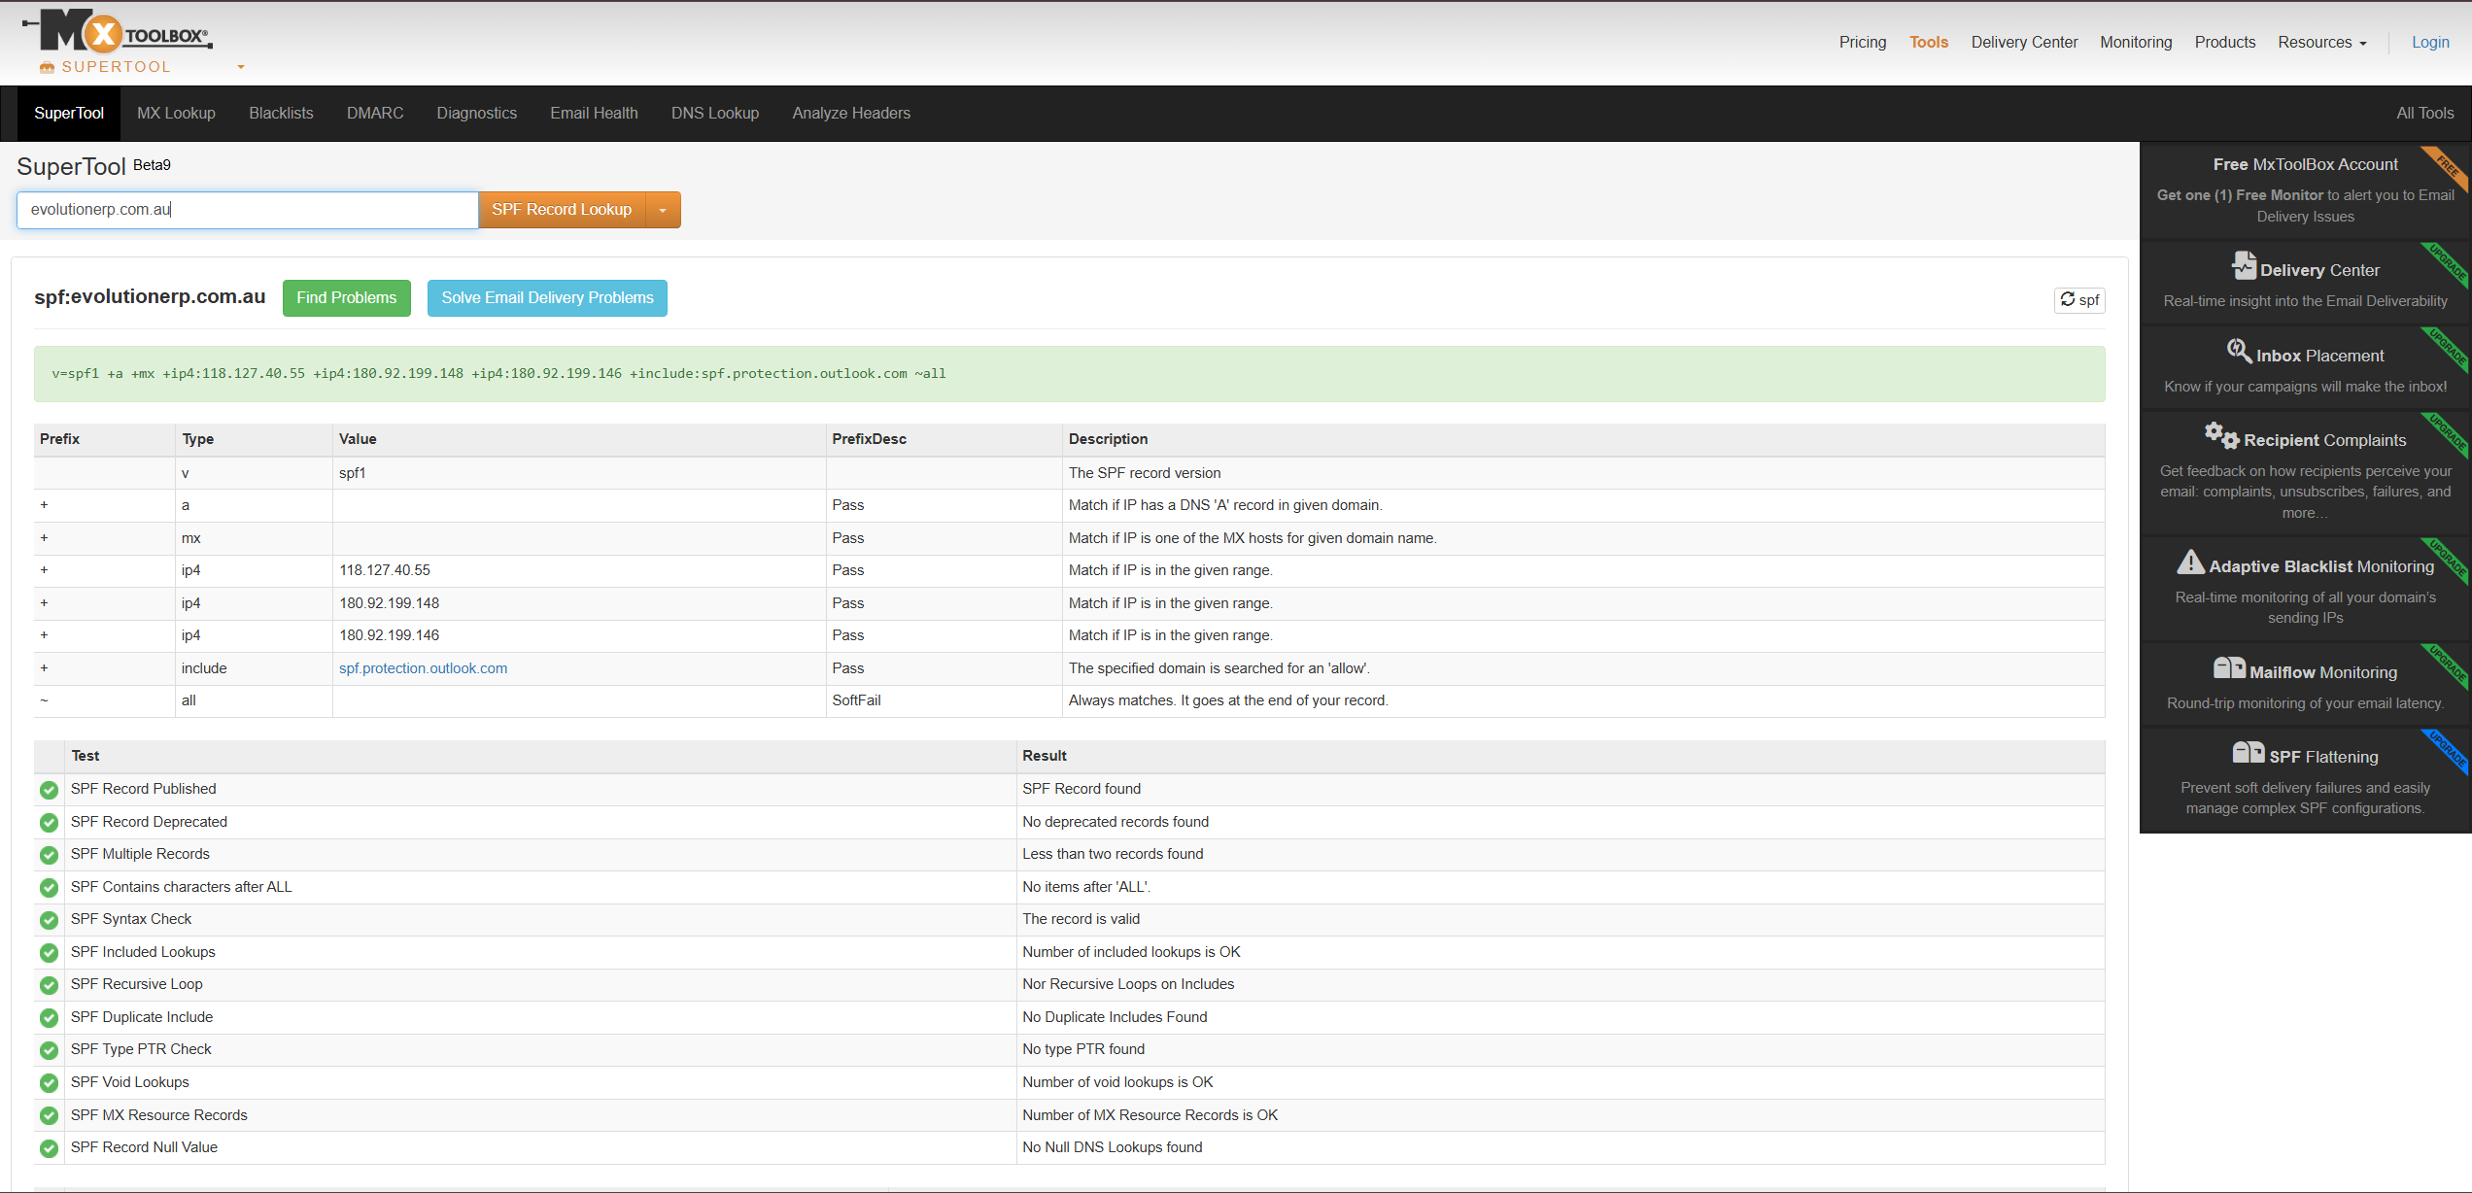Screen dimensions: 2472x1193
Task: Click Recipient Complaints sidebar title
Action: pyautogui.click(x=2324, y=440)
